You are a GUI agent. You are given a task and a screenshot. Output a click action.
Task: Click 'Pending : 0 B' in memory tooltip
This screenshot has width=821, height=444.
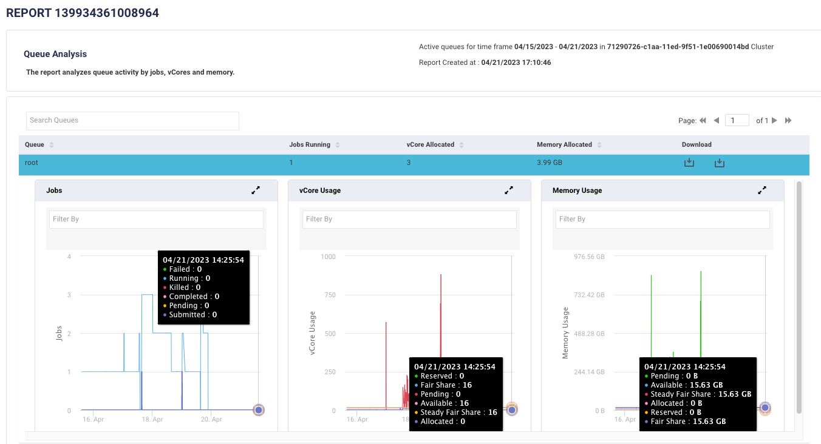pyautogui.click(x=673, y=376)
